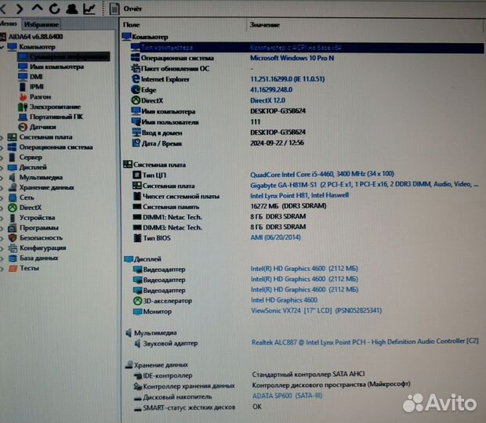486x423 pixels.
Task: Open the ADATA SP600 (SATA-III) link
Action: [288, 396]
